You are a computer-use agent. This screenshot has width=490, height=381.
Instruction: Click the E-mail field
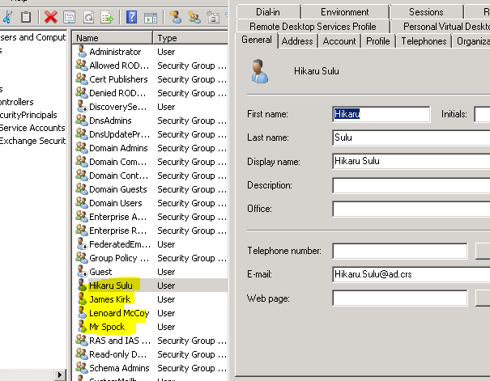click(411, 274)
